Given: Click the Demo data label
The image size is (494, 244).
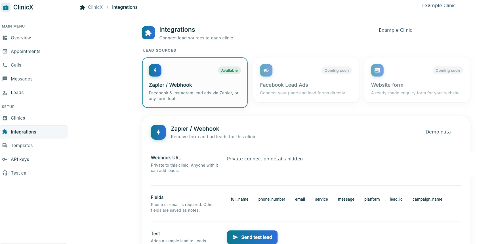Looking at the screenshot, I should [x=438, y=132].
